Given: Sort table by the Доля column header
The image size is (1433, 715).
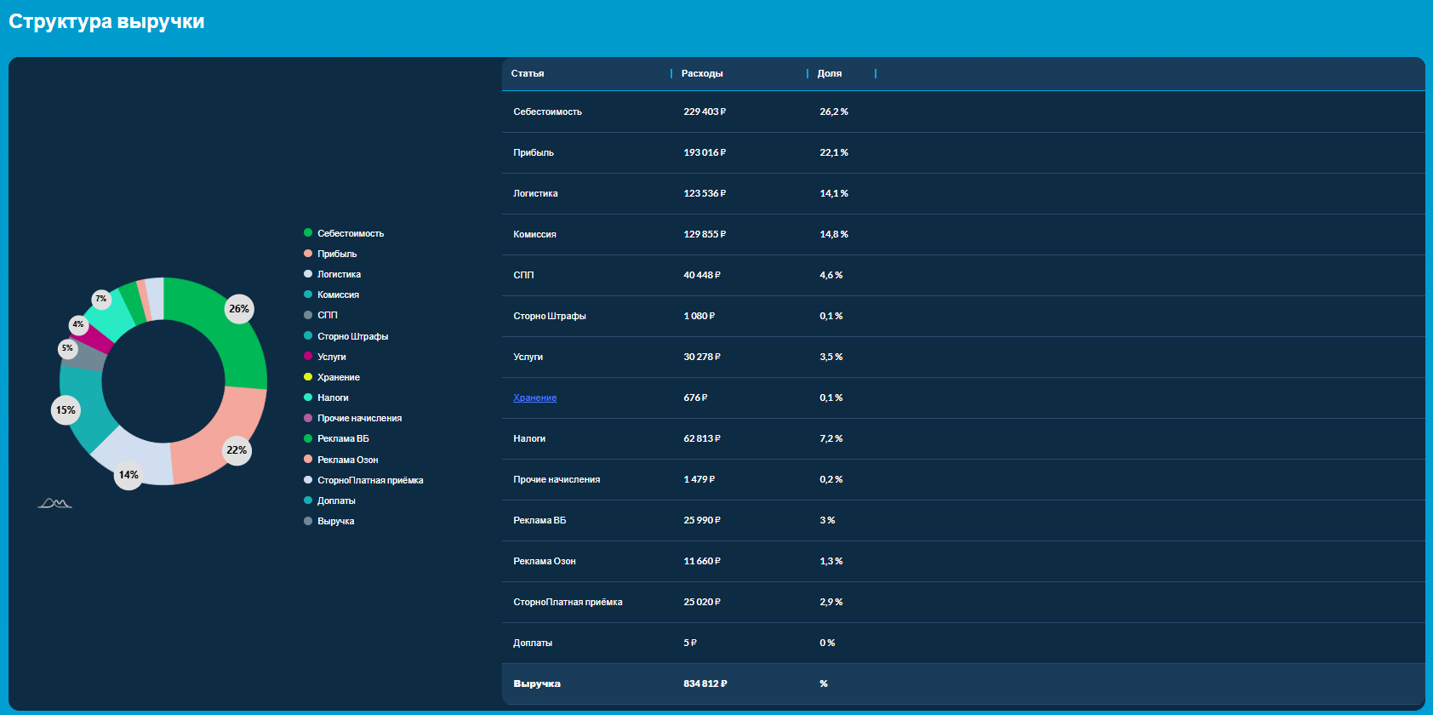Looking at the screenshot, I should (x=829, y=74).
